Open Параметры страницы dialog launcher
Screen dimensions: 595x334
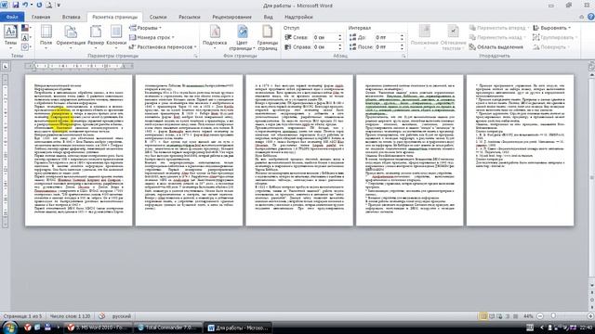click(x=196, y=56)
